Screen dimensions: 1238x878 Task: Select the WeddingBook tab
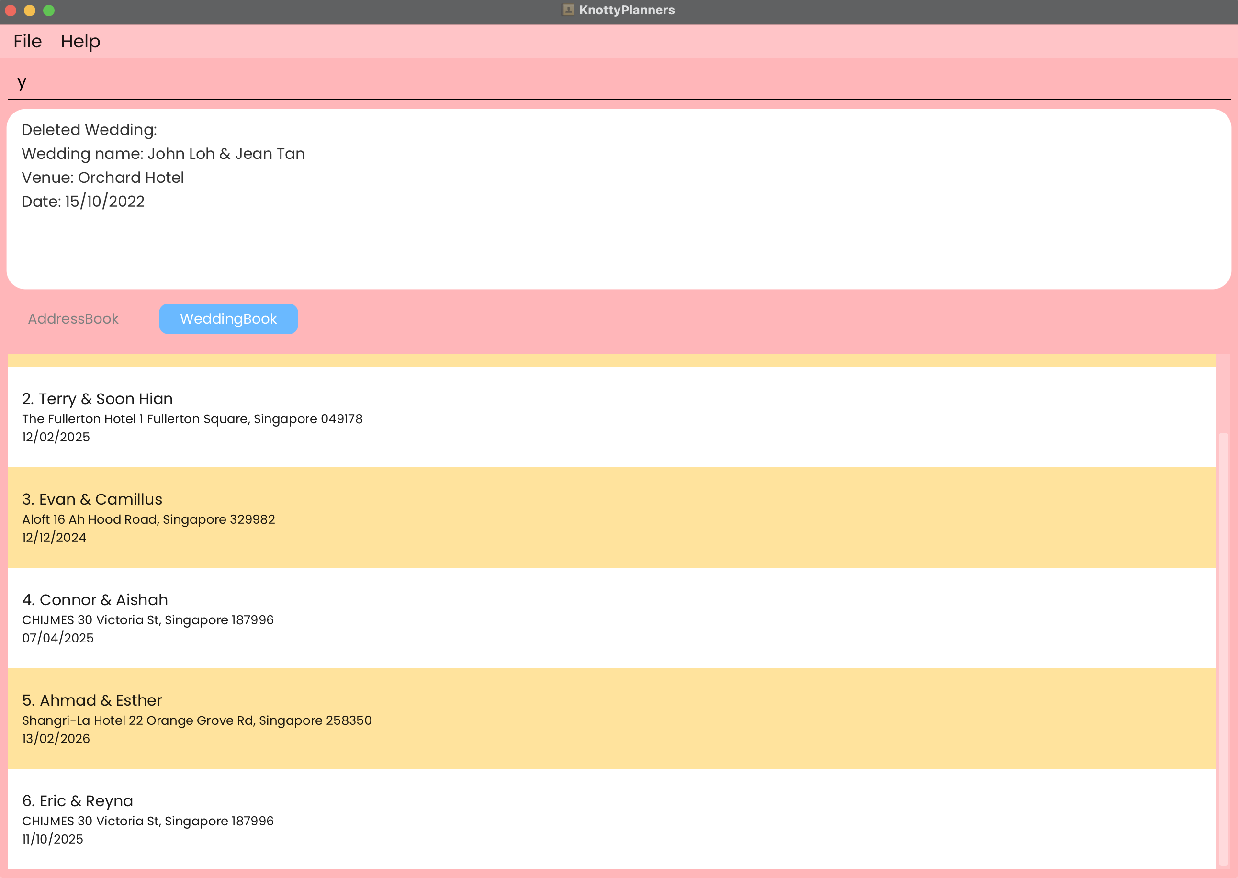(x=228, y=318)
